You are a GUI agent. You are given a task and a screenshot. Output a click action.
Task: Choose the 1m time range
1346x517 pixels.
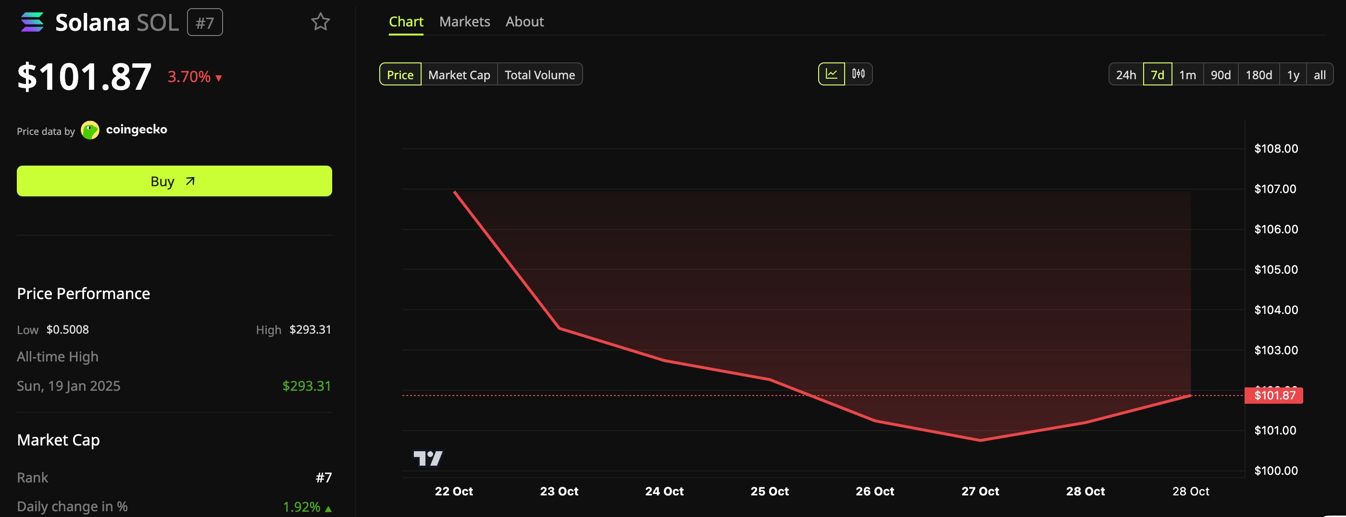click(x=1188, y=74)
